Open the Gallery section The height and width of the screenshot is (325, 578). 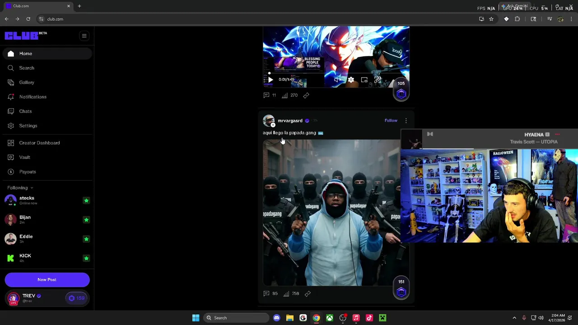point(47,83)
